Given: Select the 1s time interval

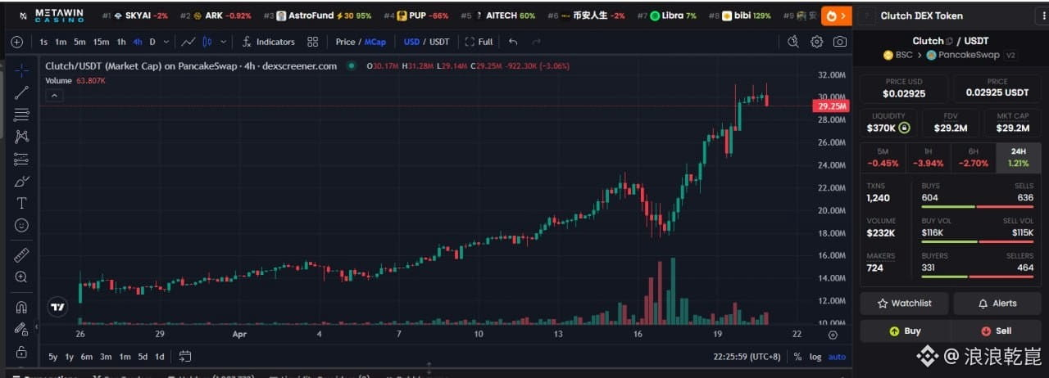Looking at the screenshot, I should [x=43, y=42].
